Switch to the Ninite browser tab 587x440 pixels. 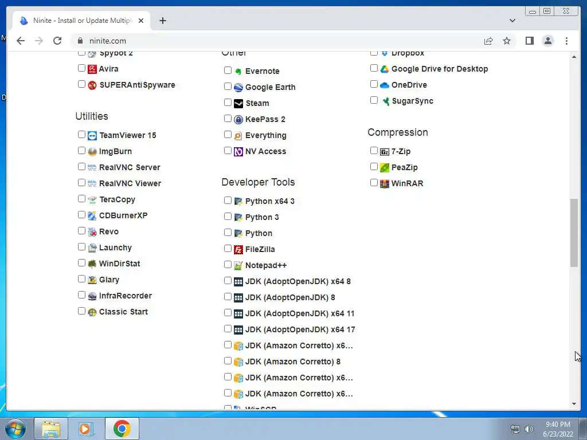pos(81,21)
